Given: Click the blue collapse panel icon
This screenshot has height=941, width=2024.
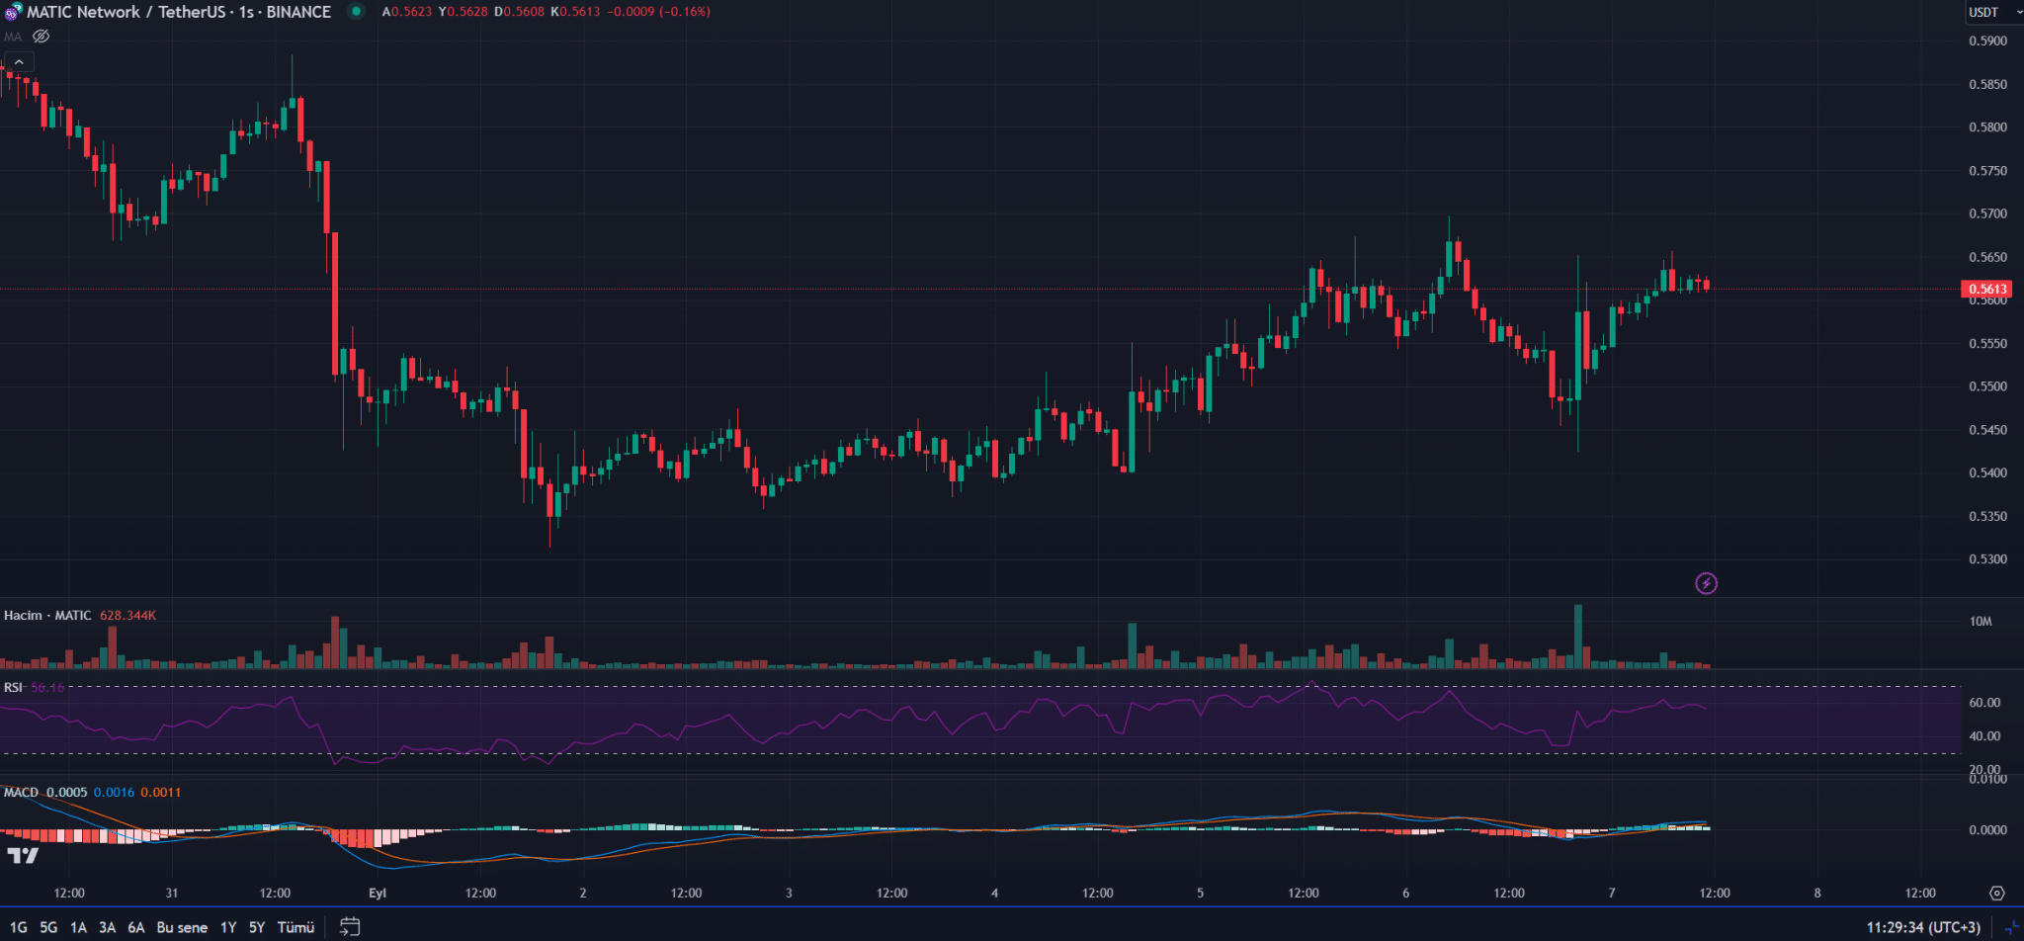Looking at the screenshot, I should pyautogui.click(x=2011, y=927).
